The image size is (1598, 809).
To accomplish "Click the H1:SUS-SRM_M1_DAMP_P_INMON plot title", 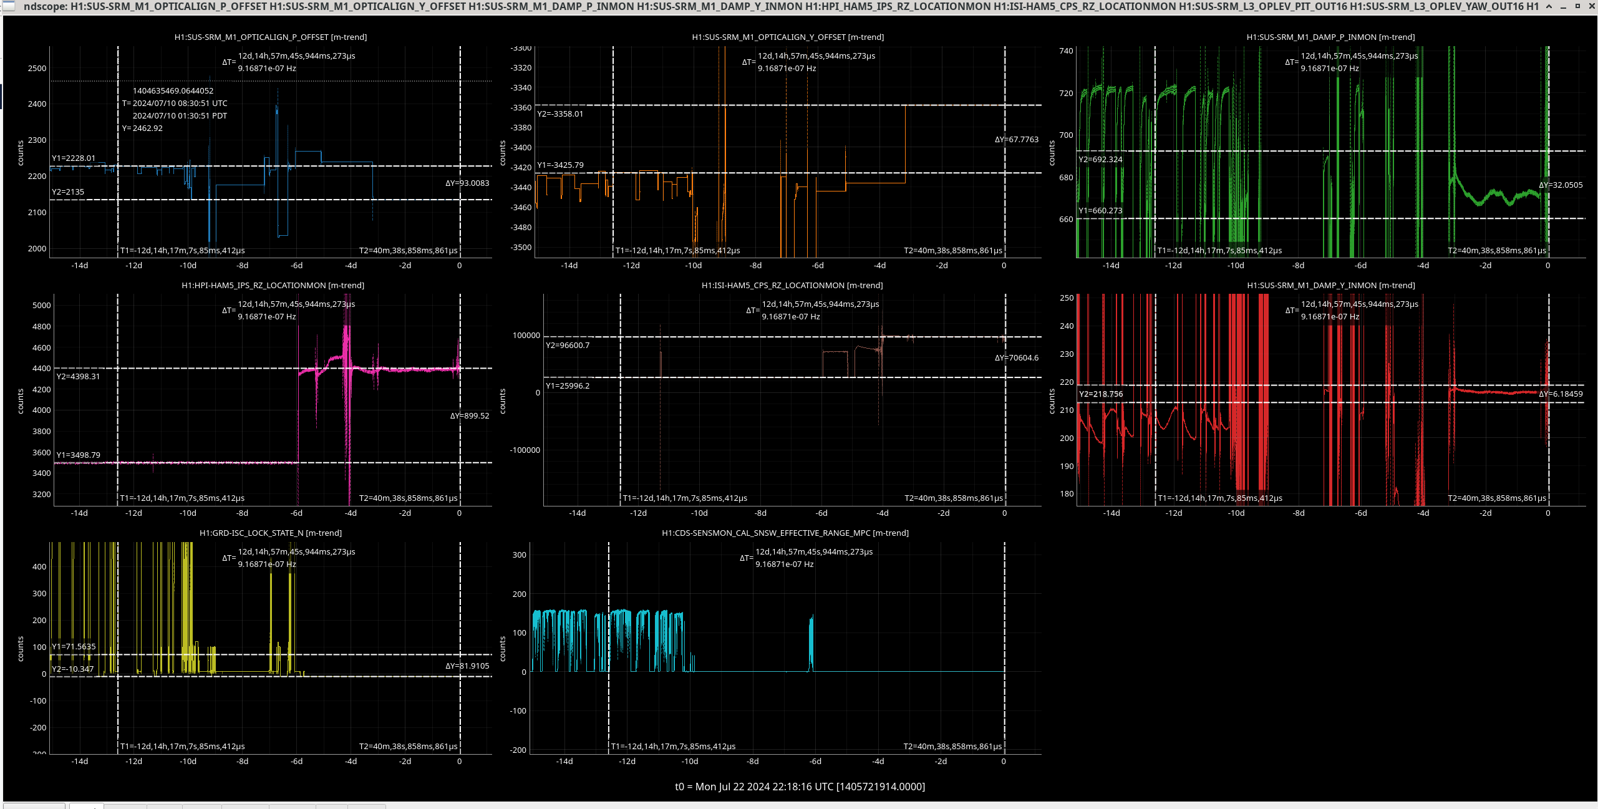I will pyautogui.click(x=1330, y=37).
